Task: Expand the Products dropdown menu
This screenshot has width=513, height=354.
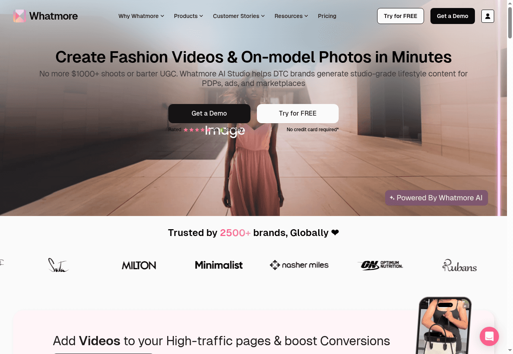Action: pyautogui.click(x=188, y=16)
